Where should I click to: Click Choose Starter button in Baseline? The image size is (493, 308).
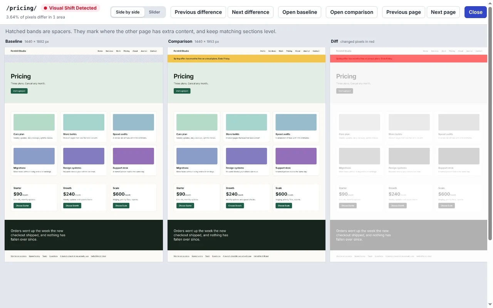click(22, 206)
